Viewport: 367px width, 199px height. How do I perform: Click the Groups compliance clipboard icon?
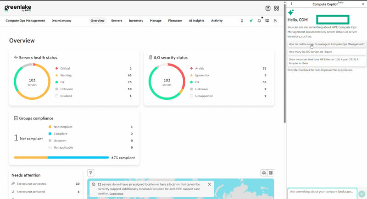(16, 118)
